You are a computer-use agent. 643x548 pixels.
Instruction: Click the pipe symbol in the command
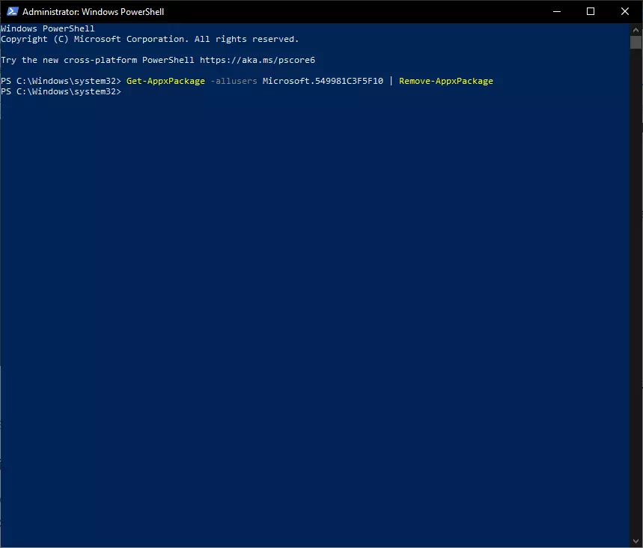pos(391,81)
